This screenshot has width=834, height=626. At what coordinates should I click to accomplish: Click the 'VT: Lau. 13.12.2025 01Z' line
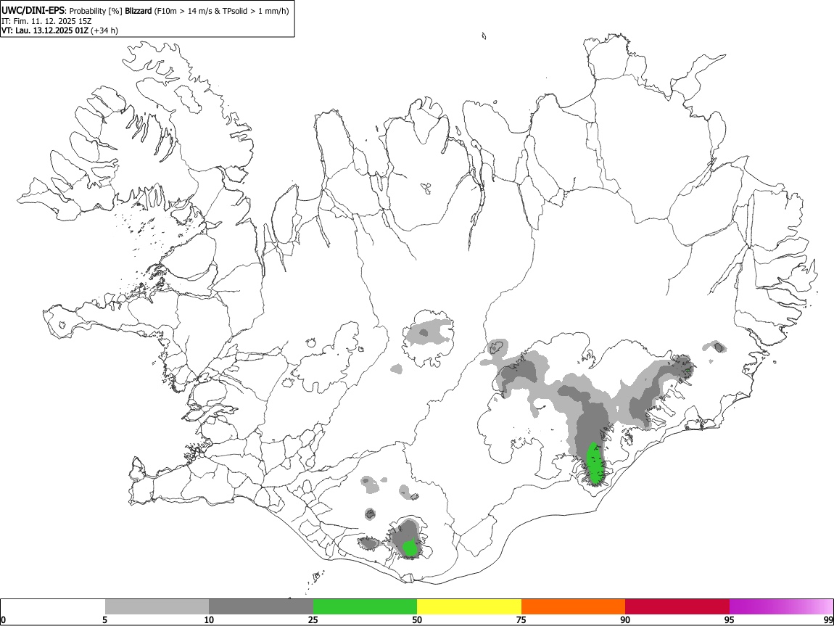[x=45, y=31]
